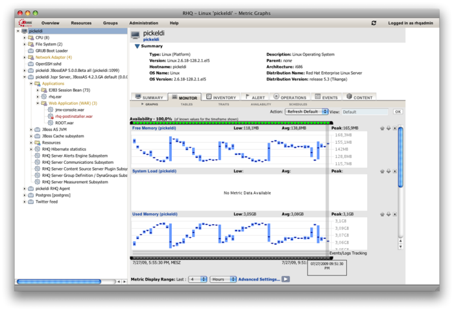Open the Hours unit dropdown

223,279
